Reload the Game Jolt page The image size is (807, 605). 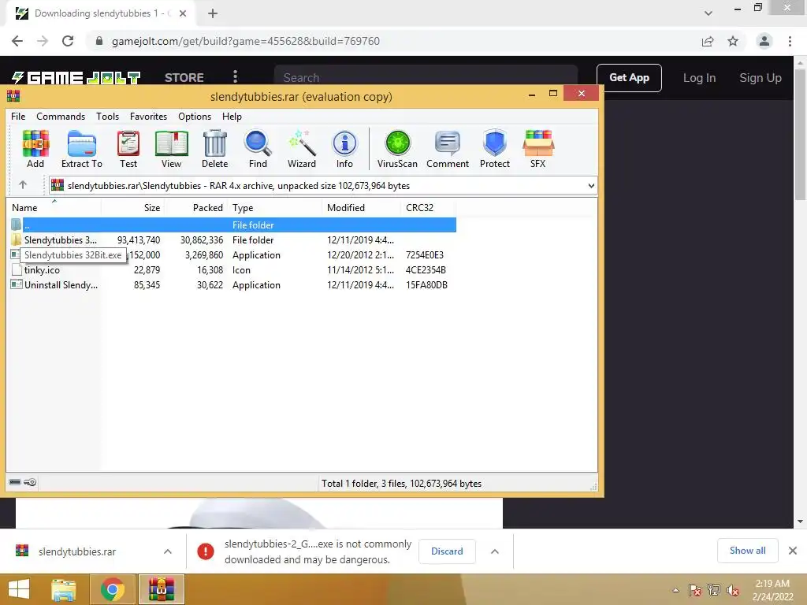pos(68,41)
